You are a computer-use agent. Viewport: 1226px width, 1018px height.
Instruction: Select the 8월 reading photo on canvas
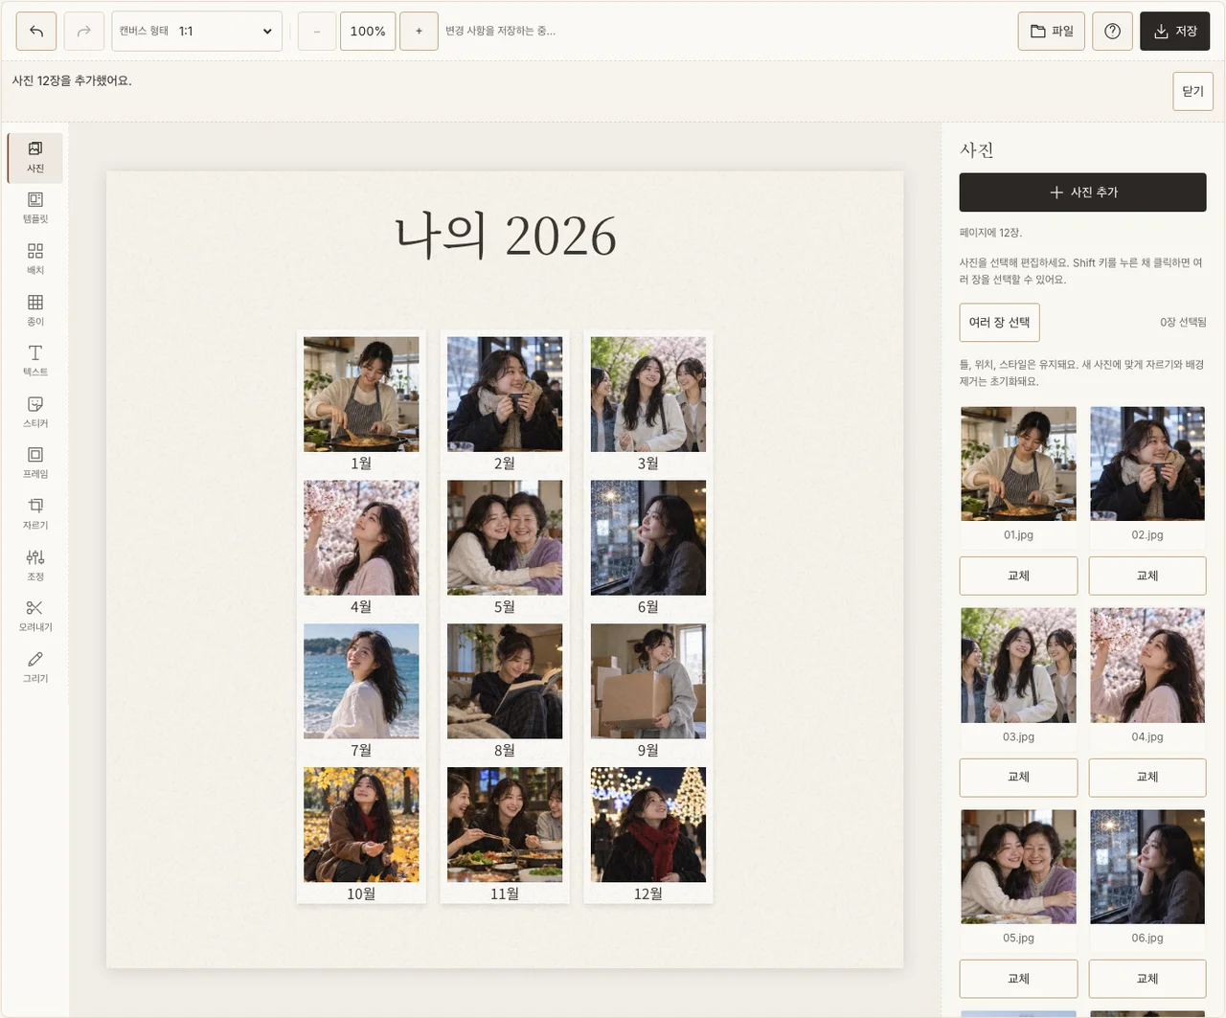505,681
